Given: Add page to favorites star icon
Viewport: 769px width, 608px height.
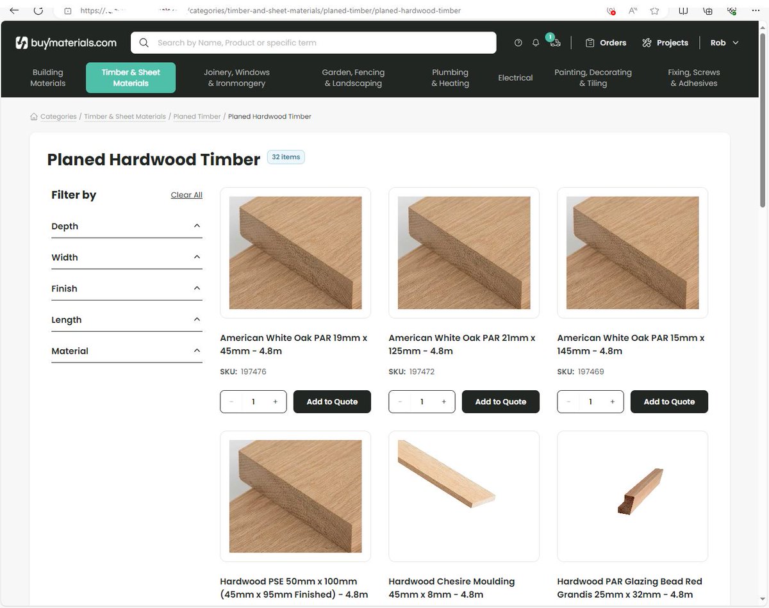Looking at the screenshot, I should click(x=654, y=10).
